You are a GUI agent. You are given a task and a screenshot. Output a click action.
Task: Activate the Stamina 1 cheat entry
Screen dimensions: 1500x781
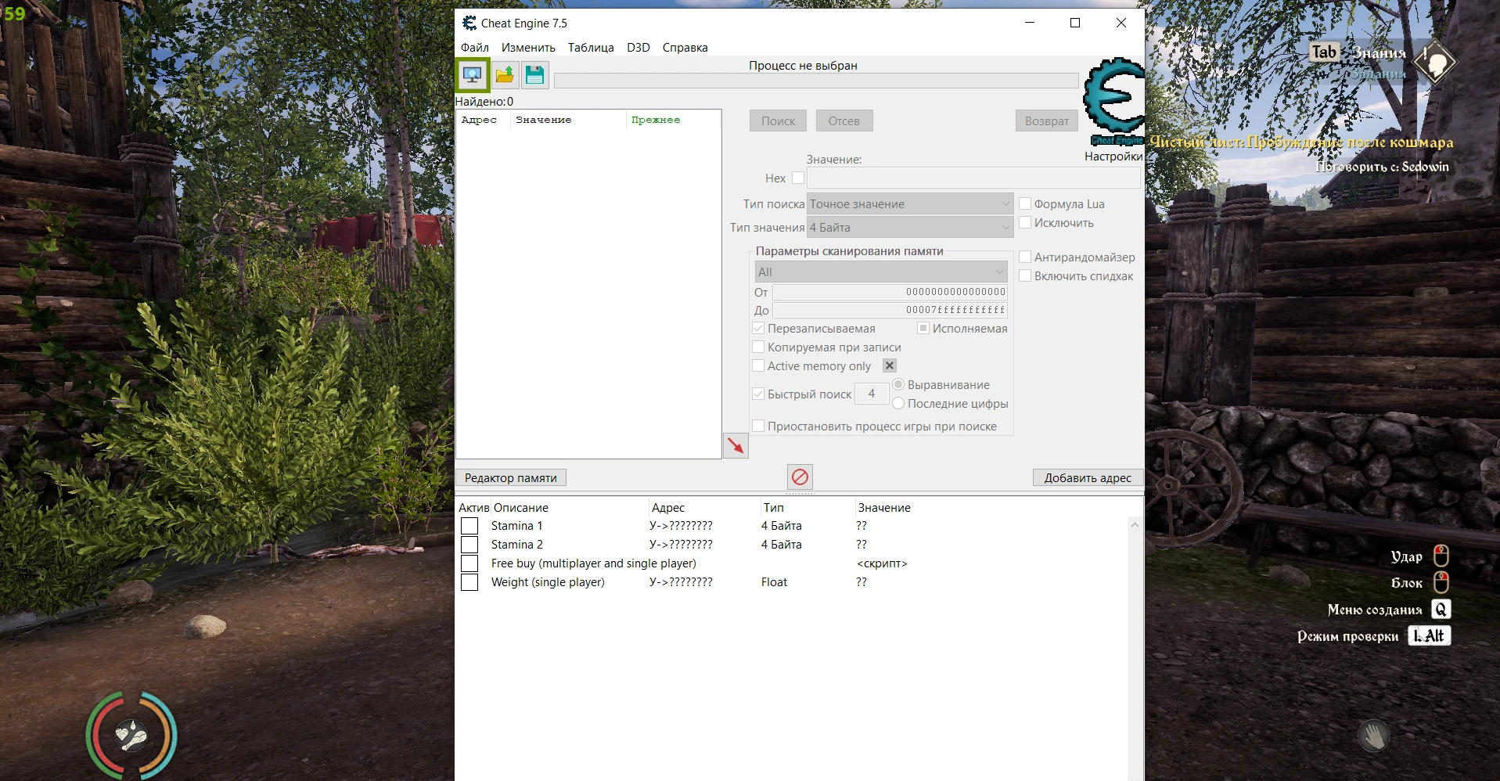[x=469, y=525]
